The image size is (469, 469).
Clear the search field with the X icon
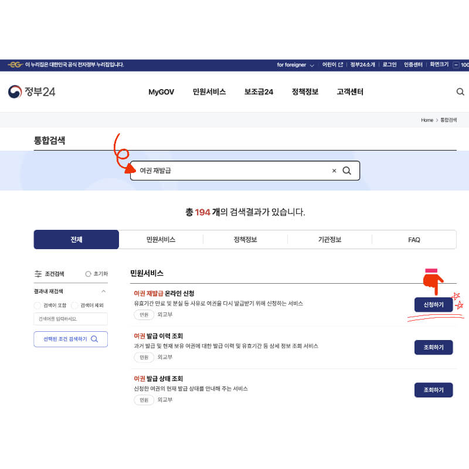334,171
